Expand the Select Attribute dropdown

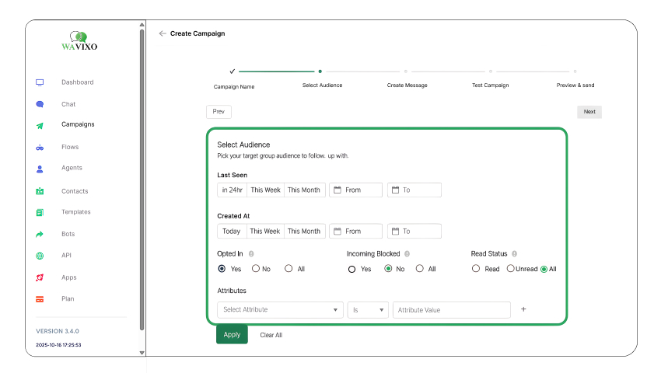(x=280, y=309)
